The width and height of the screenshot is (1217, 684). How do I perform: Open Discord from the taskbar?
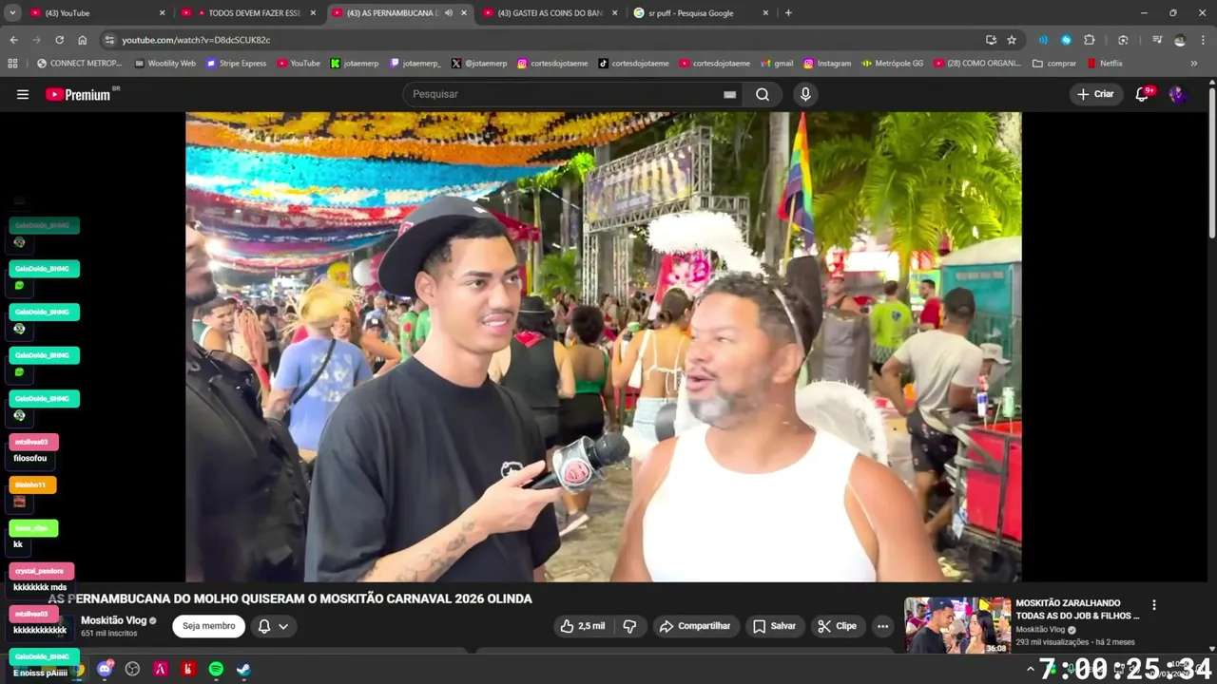(105, 669)
